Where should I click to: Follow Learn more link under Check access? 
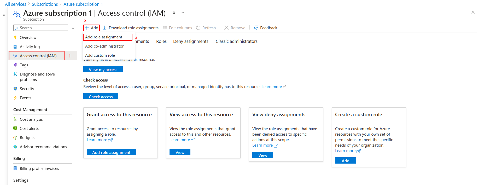[274, 87]
